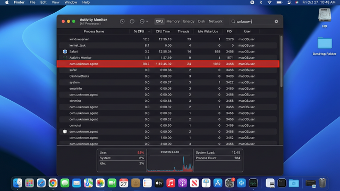Click the Wi-Fi menu bar icon

point(269,2)
